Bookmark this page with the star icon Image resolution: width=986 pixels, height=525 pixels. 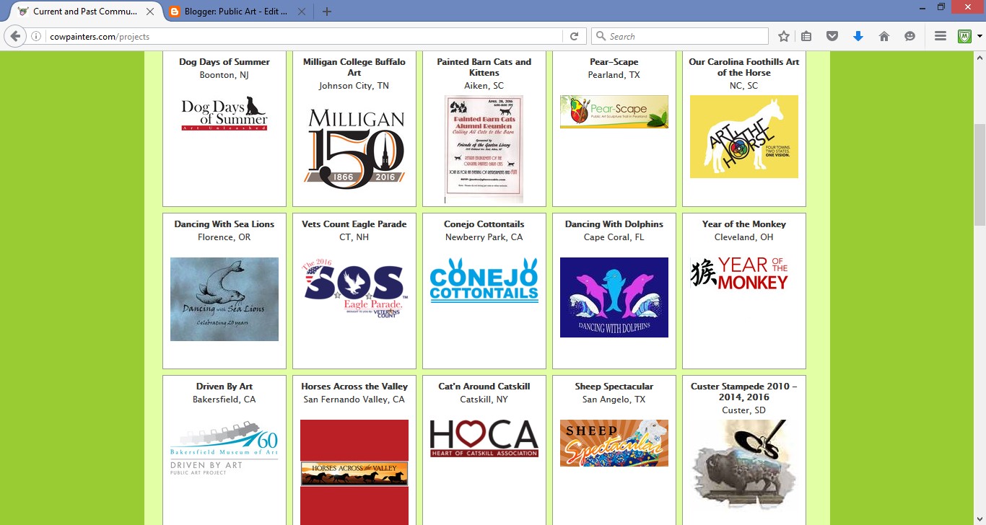pos(784,36)
